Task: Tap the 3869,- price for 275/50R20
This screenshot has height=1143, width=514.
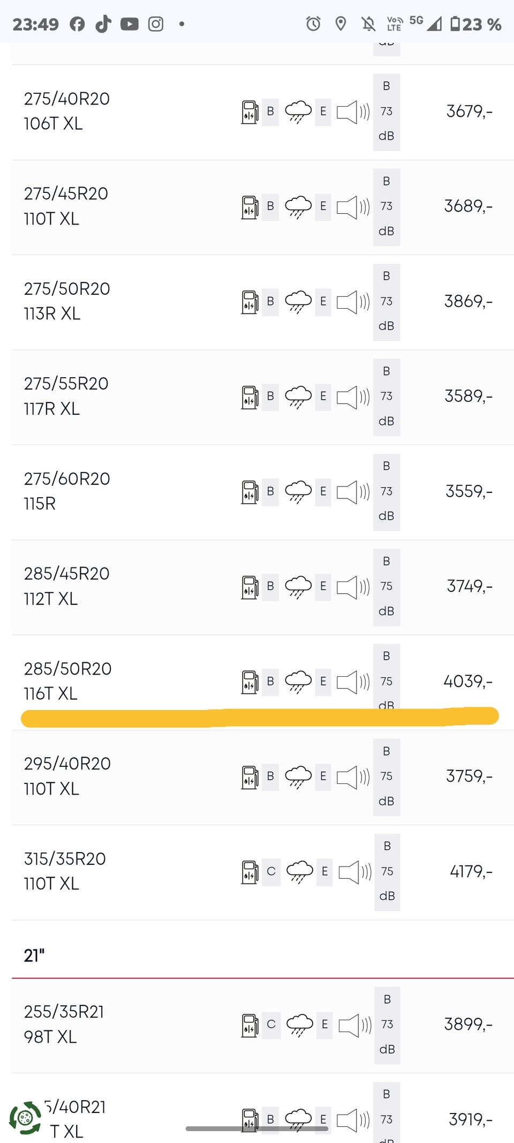Action: pos(468,301)
